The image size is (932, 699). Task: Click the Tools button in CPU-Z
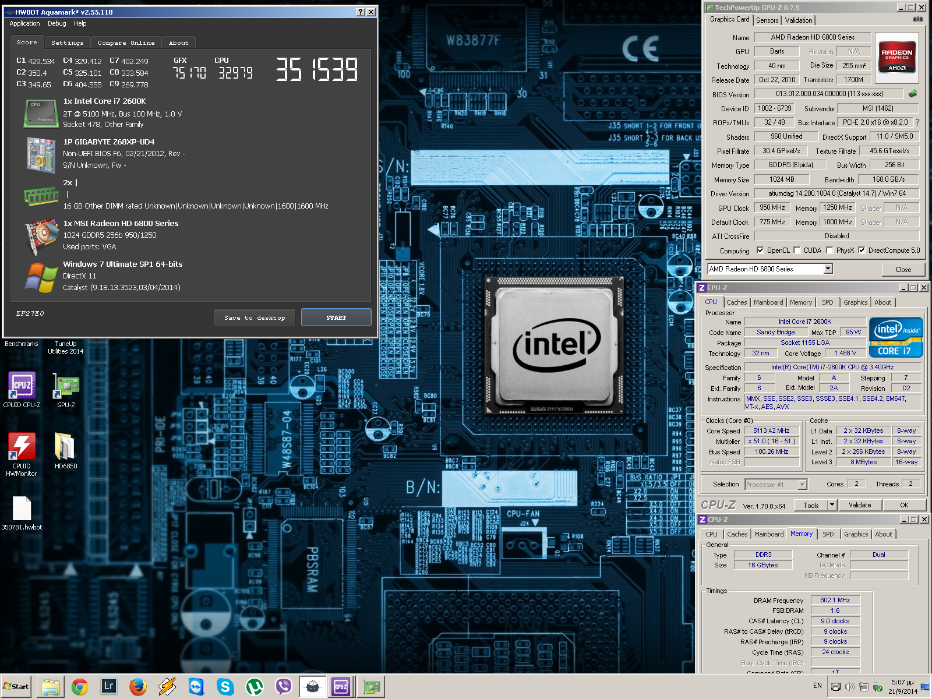(x=811, y=505)
